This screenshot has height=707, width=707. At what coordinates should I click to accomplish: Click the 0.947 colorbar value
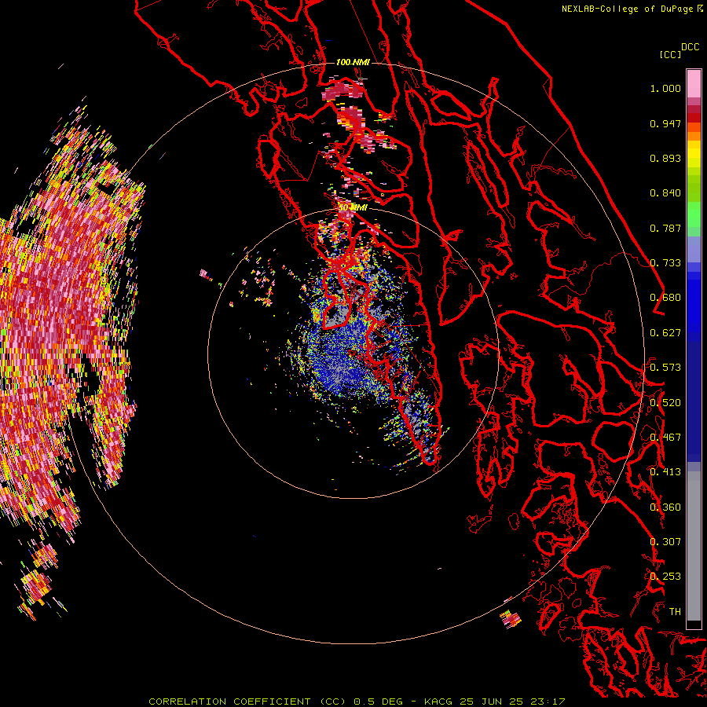[x=665, y=123]
